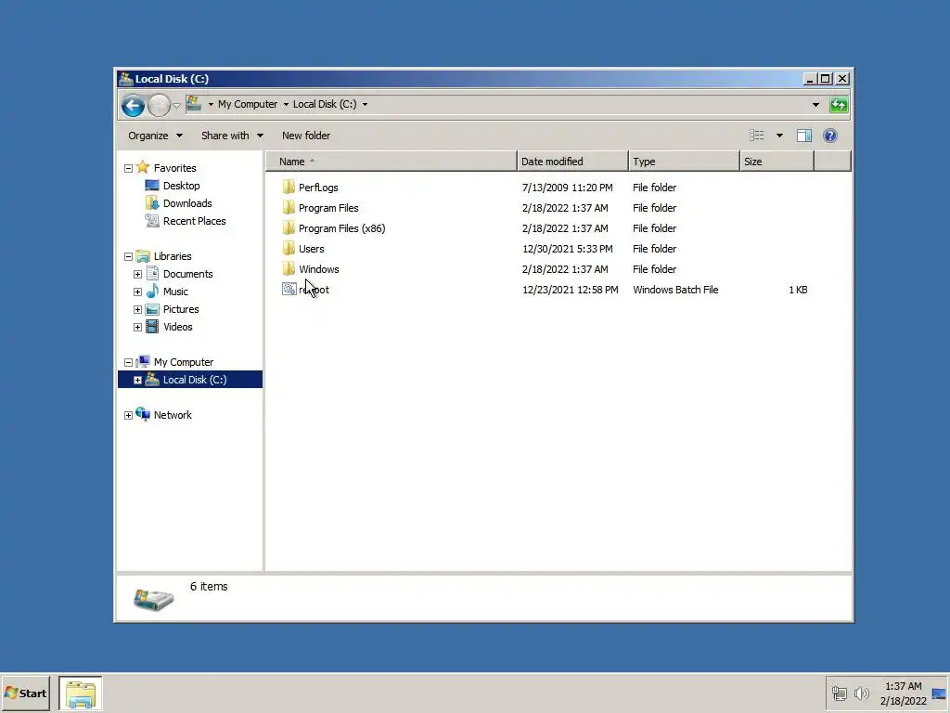The image size is (950, 713).
Task: Click the network tray icon
Action: click(839, 693)
